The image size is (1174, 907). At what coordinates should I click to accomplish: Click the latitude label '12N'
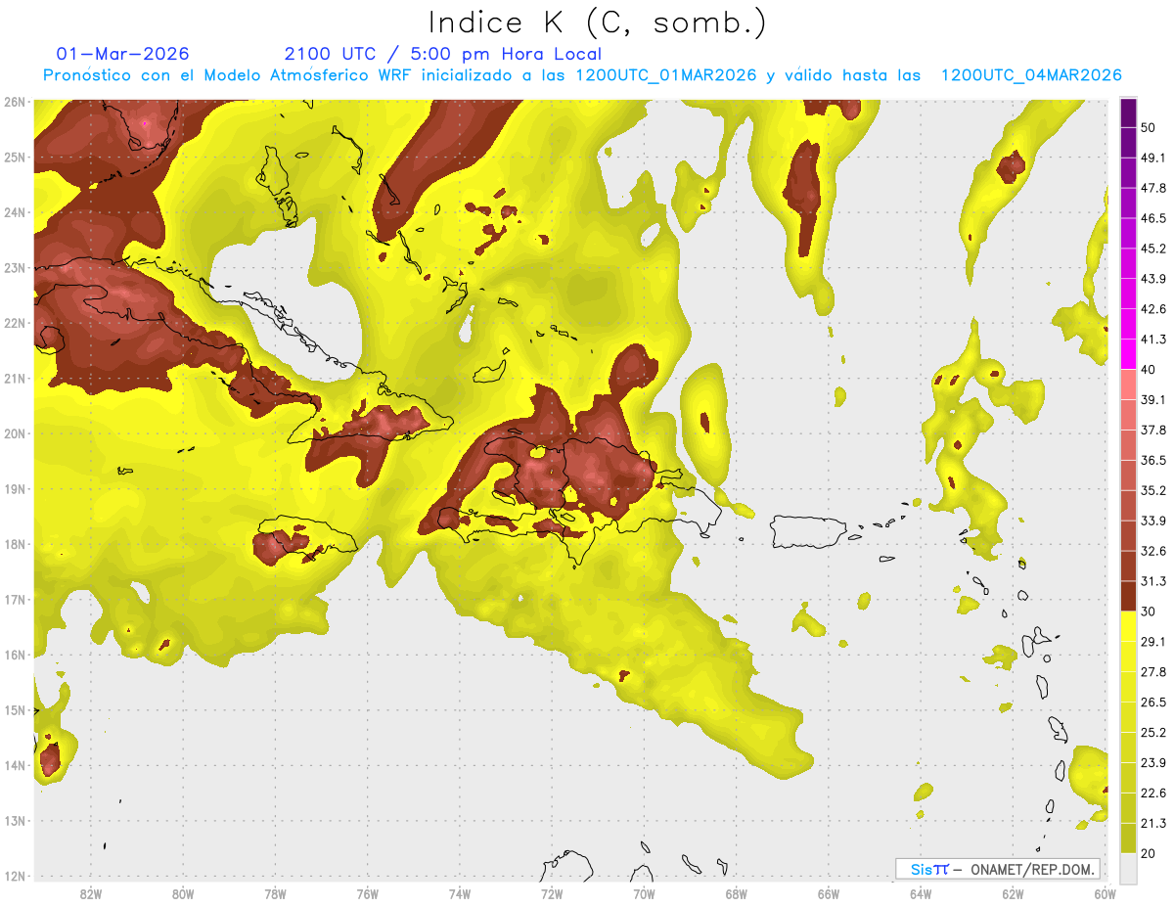pos(15,877)
